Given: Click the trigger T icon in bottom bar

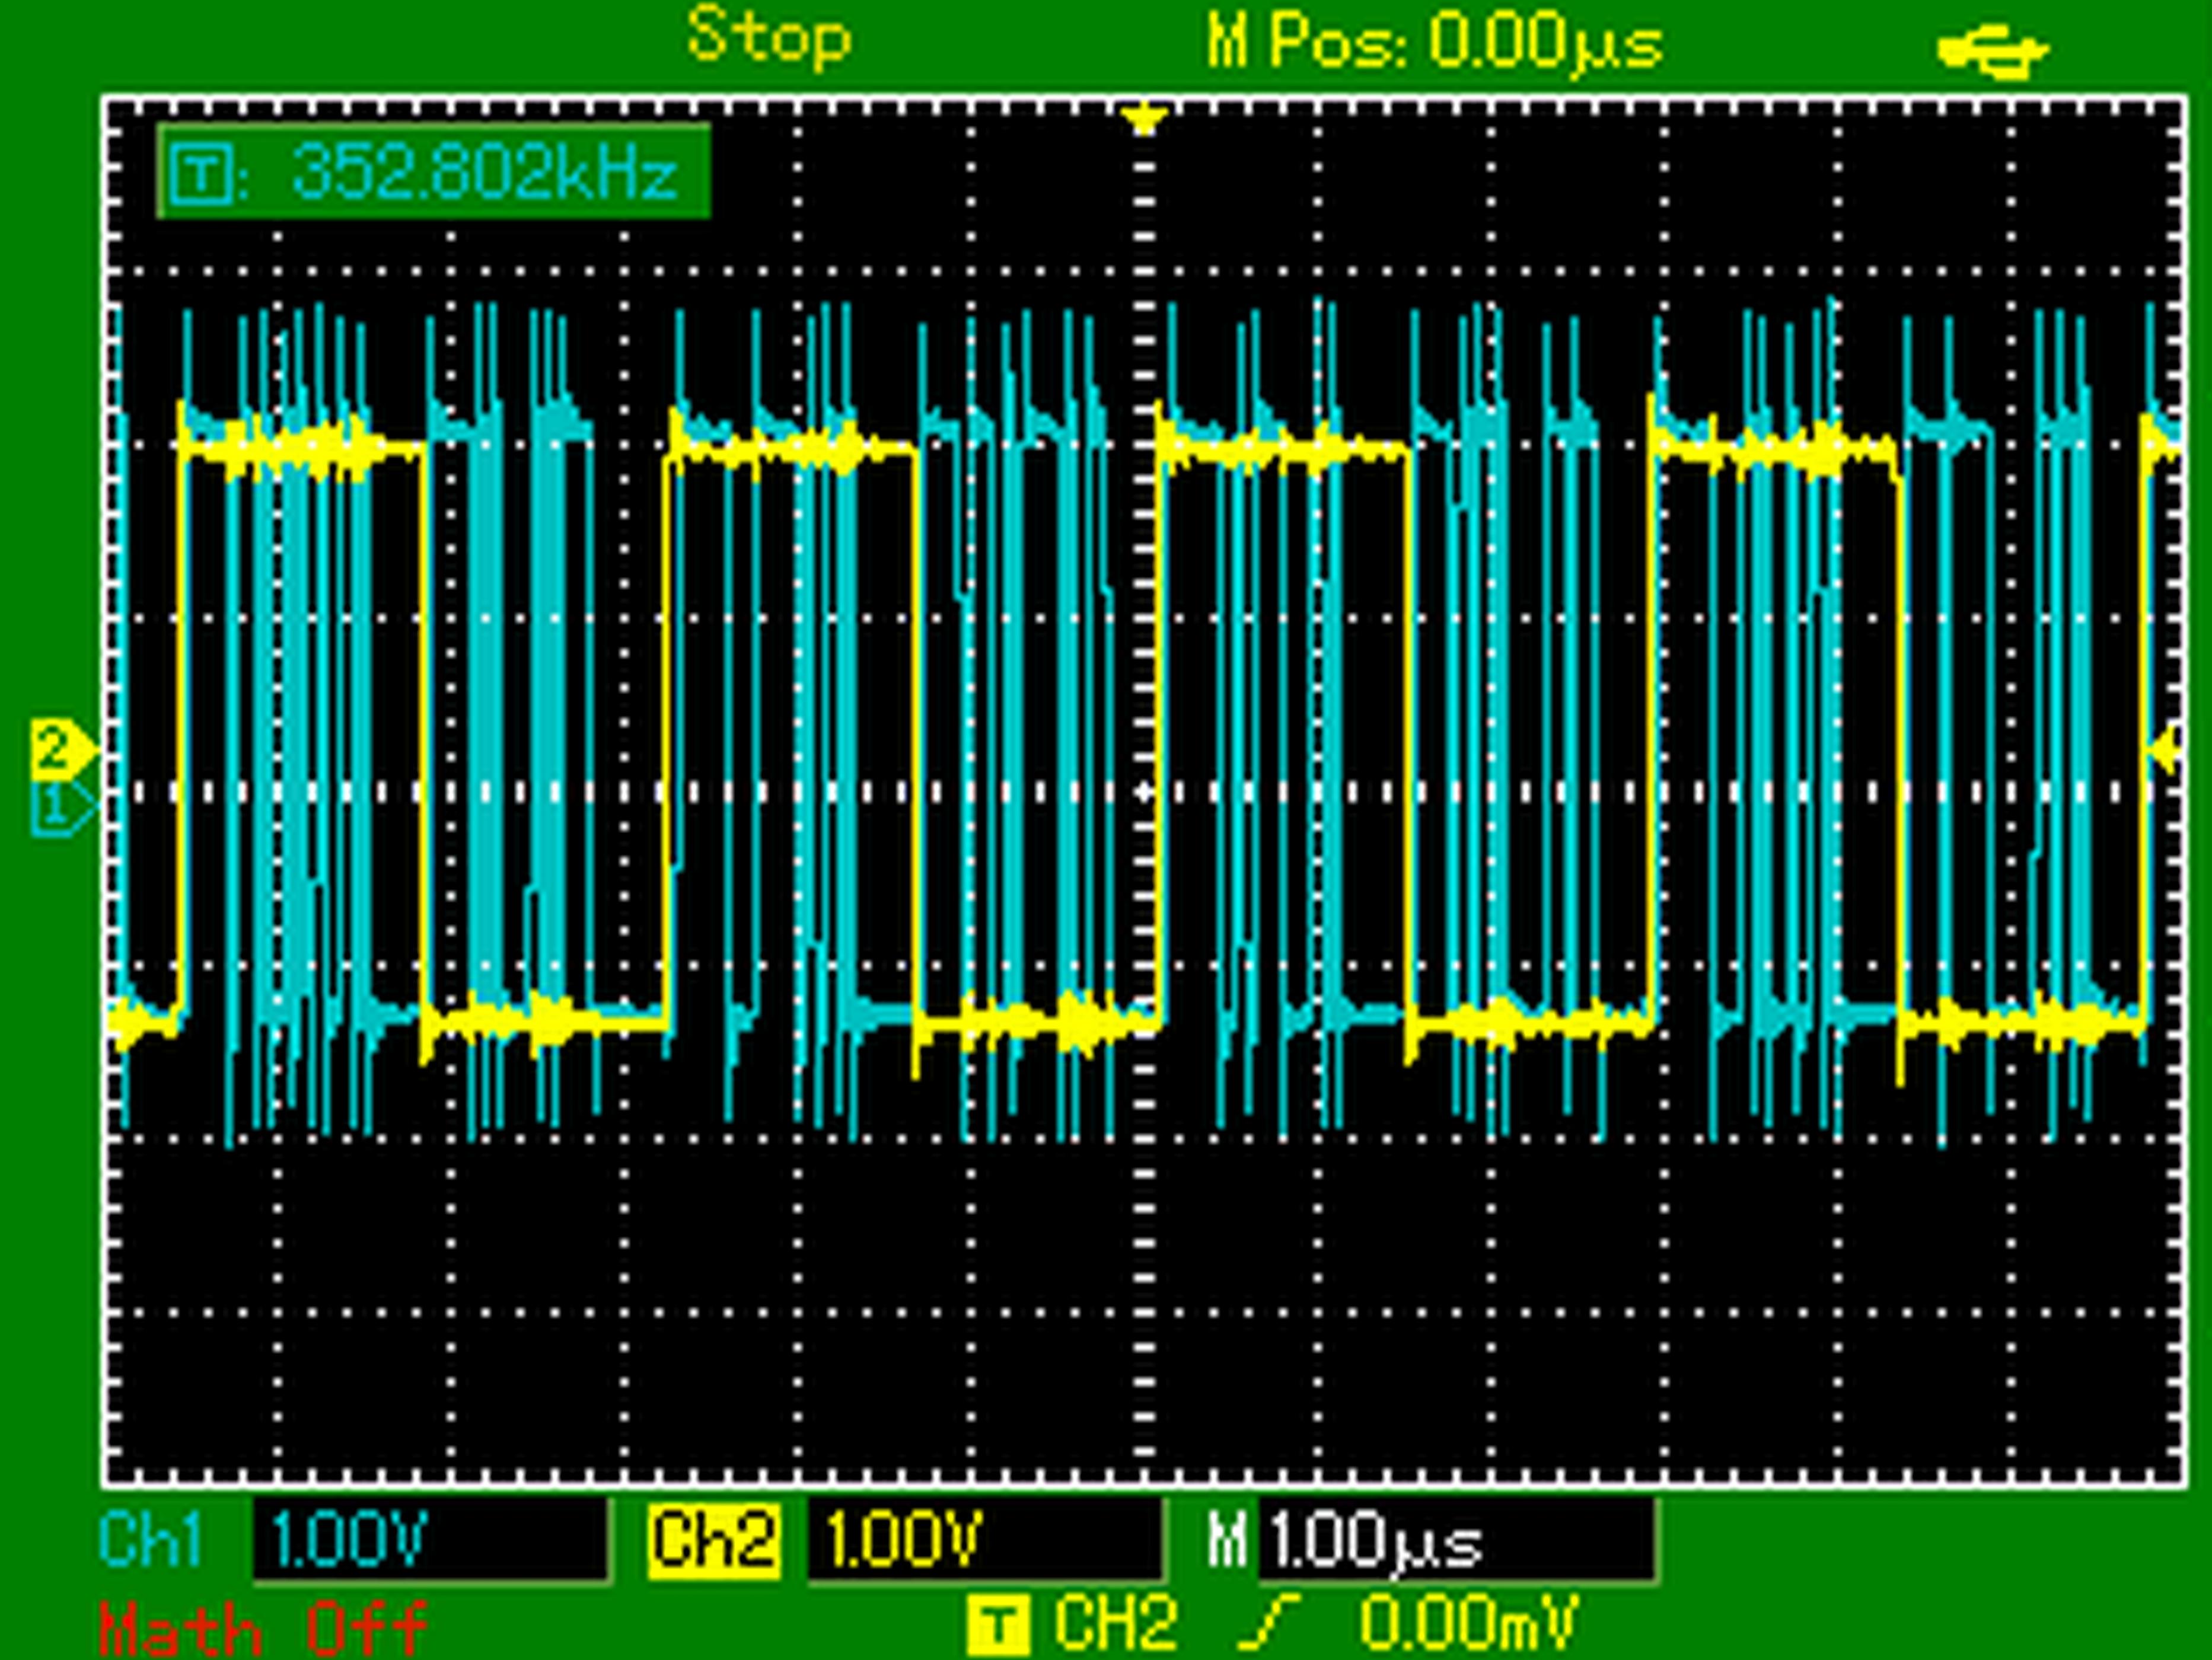Looking at the screenshot, I should (998, 1626).
